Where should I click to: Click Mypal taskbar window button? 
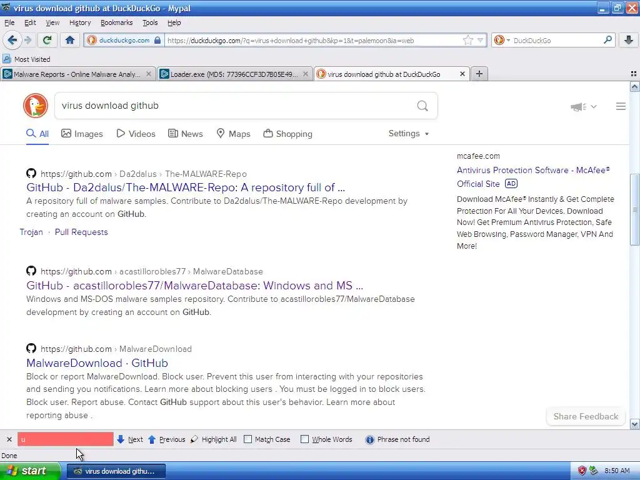click(x=116, y=471)
